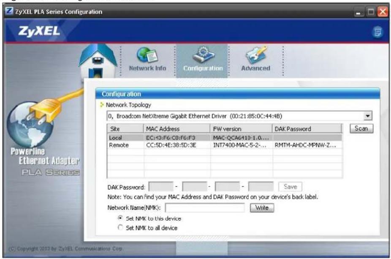Focus the first DAK Password segment field
The width and height of the screenshot is (391, 259).
tap(161, 187)
